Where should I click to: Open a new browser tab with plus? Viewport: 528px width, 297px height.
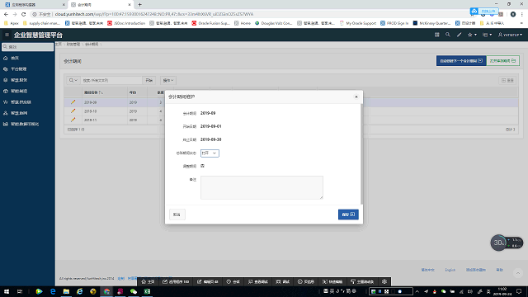point(139,5)
